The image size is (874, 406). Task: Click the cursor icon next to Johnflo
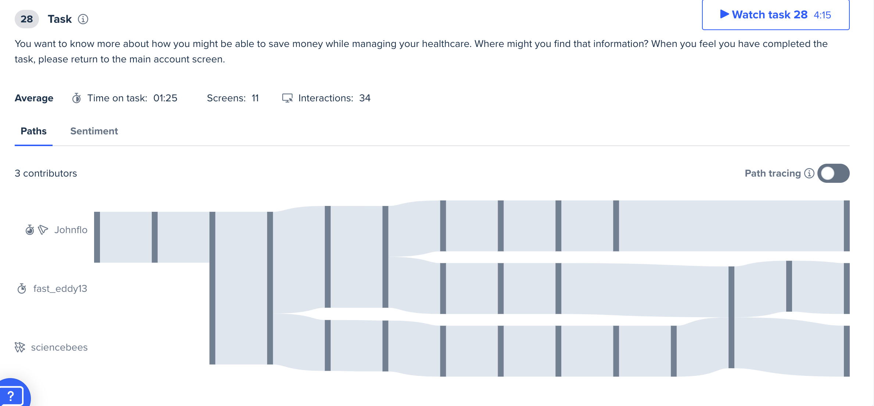43,230
